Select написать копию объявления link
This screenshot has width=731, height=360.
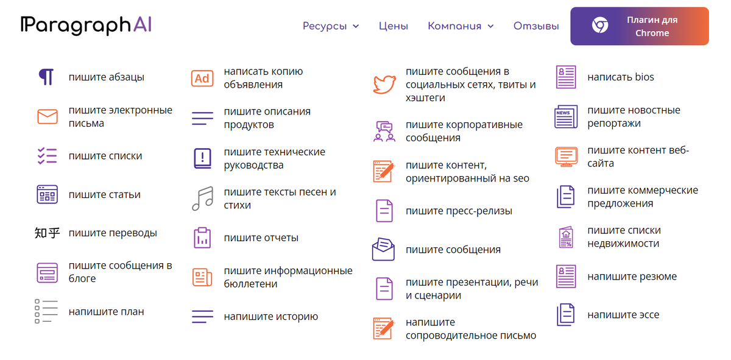coord(263,78)
